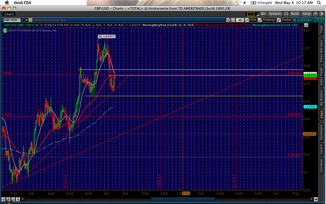Image resolution: width=326 pixels, height=204 pixels.
Task: Select the Live News side tab
Action: (321, 166)
